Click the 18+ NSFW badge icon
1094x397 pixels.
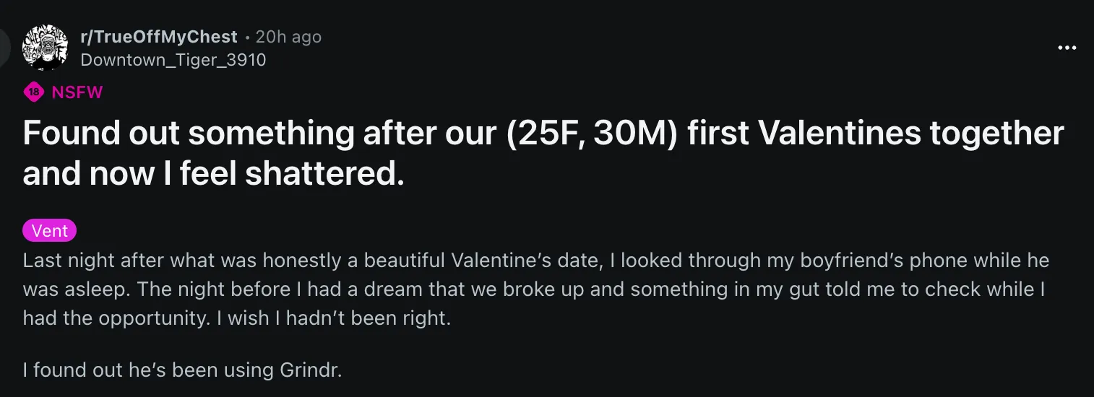[x=33, y=92]
